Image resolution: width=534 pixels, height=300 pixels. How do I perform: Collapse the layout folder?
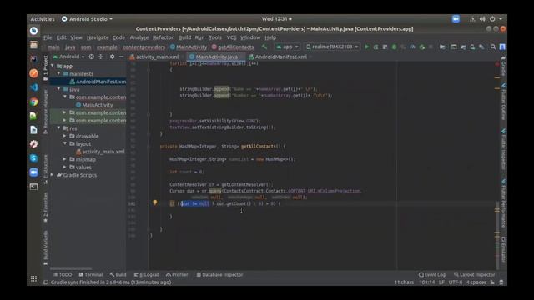[65, 143]
